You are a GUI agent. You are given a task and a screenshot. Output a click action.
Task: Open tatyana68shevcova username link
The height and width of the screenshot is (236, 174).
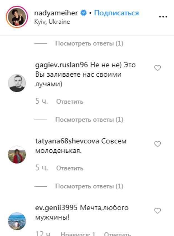click(67, 141)
